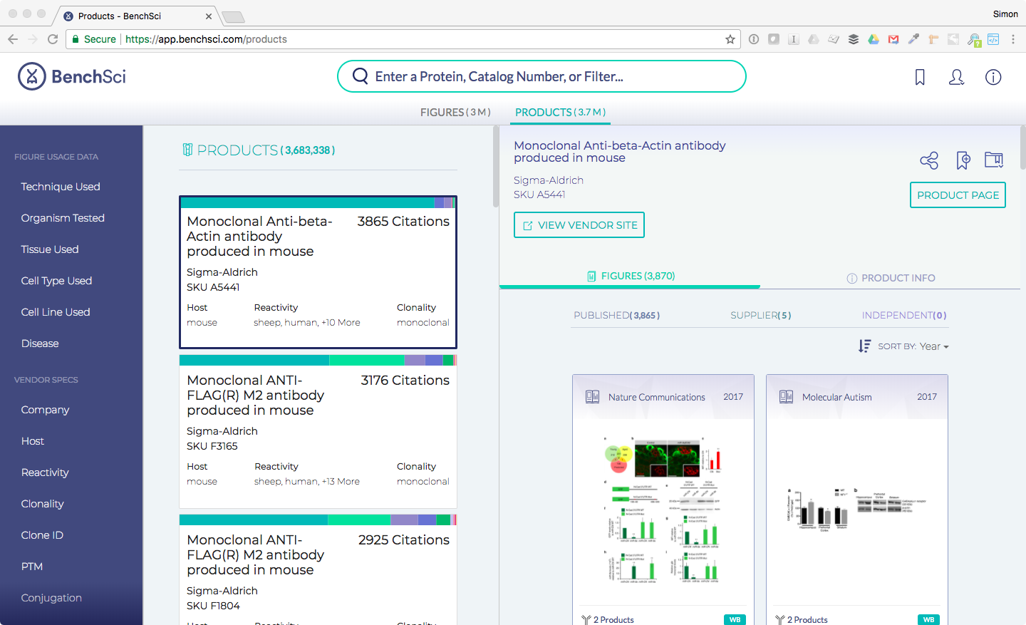This screenshot has width=1026, height=625.
Task: Click the share icon for product
Action: click(x=929, y=160)
